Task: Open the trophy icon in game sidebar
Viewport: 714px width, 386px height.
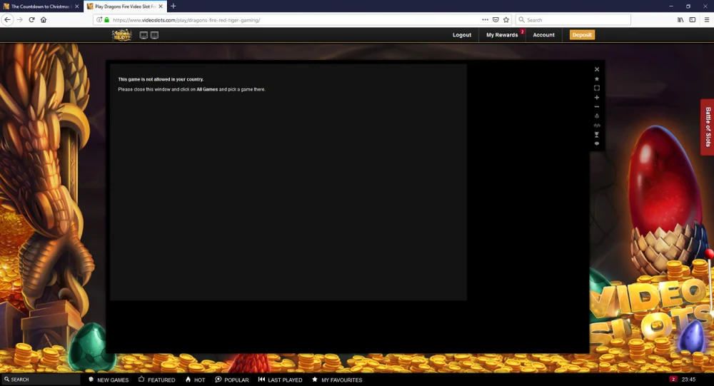Action: coord(596,134)
